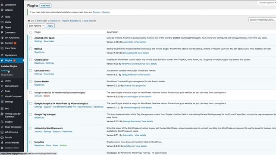Click the Settings sidebar icon
276x155 pixels.
tap(2, 102)
